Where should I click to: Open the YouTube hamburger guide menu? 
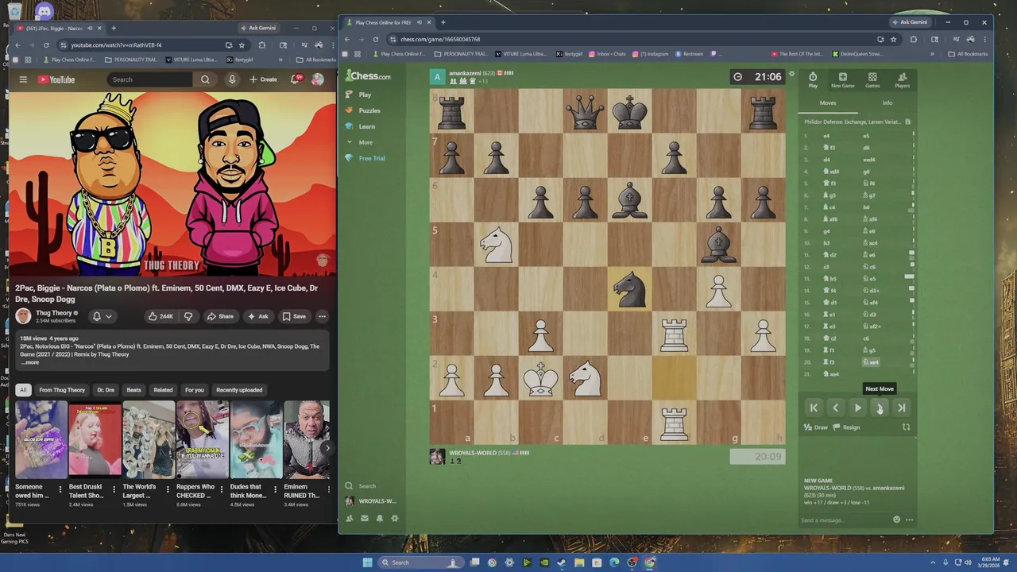[x=23, y=79]
